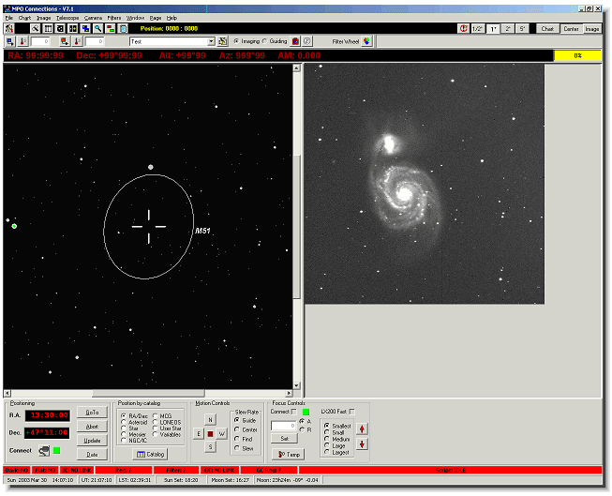Select Medium focus step size
Screen dimensions: 612x496
tap(327, 439)
